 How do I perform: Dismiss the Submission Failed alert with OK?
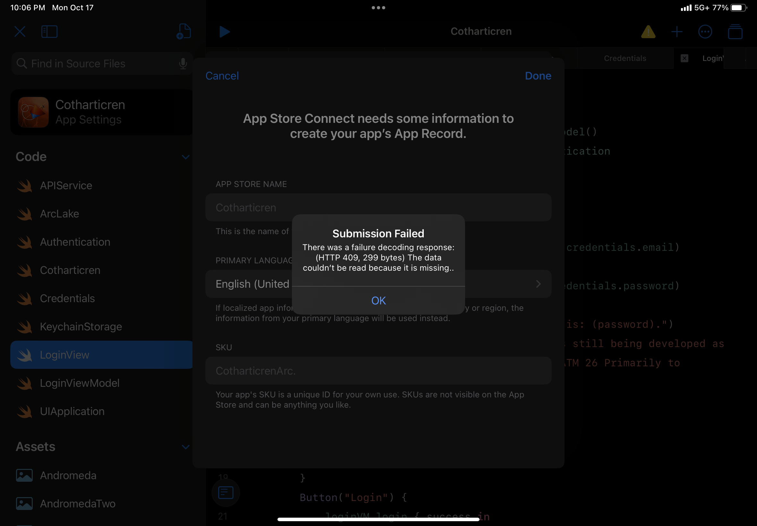(378, 301)
